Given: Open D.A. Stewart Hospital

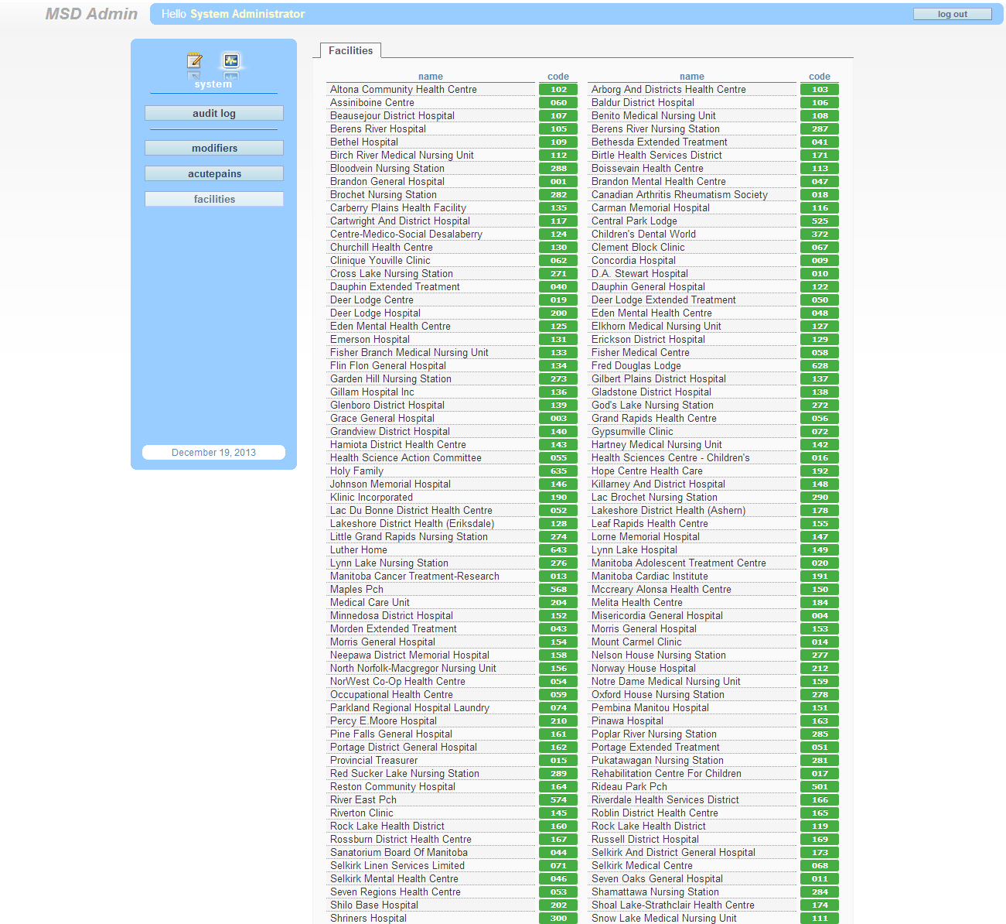Looking at the screenshot, I should (639, 273).
